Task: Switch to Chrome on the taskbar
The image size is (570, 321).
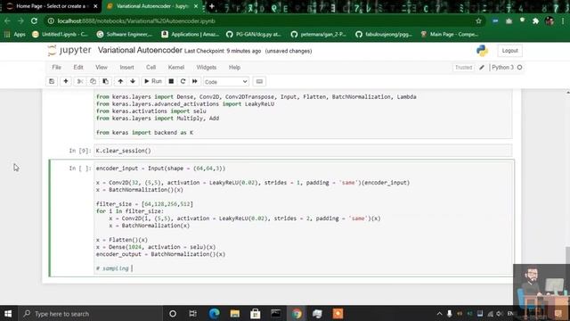Action: [x=297, y=313]
